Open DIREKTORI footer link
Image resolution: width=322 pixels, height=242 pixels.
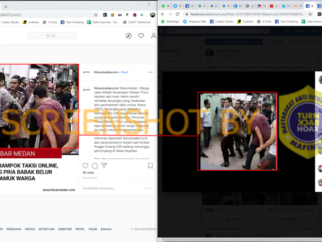[x=65, y=229]
